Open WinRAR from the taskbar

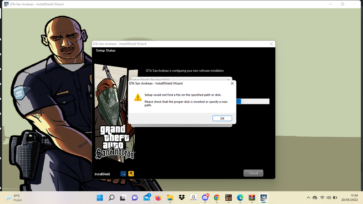pyautogui.click(x=252, y=197)
